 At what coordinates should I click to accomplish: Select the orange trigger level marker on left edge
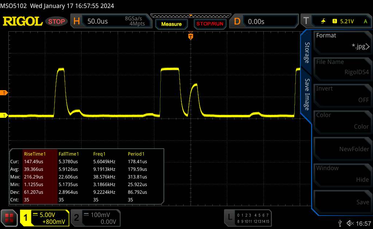tap(4, 93)
